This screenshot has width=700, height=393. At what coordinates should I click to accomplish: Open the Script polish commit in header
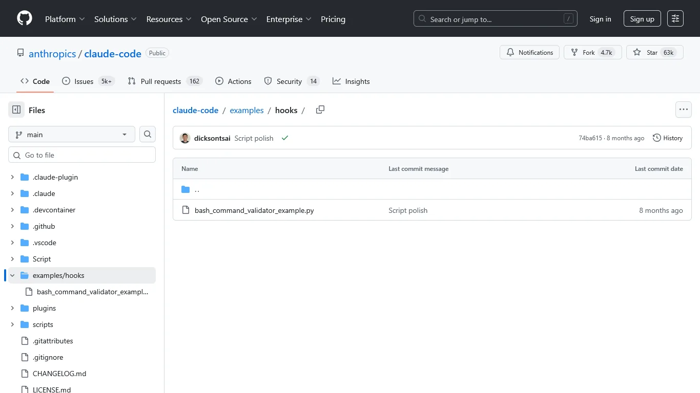coord(254,138)
